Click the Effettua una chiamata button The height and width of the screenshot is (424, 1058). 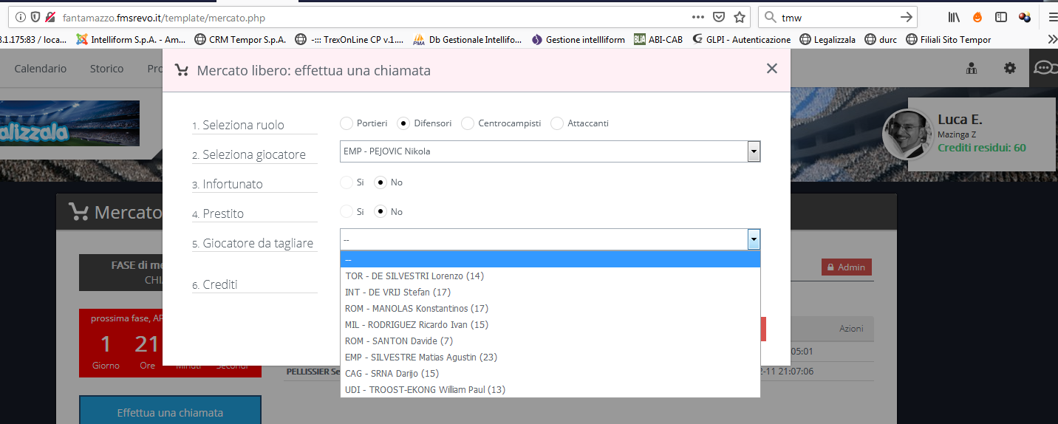point(170,412)
